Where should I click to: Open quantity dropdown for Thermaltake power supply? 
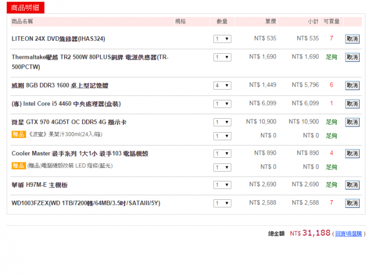click(x=222, y=57)
